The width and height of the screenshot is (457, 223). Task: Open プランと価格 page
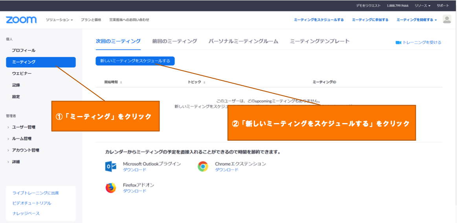[91, 20]
